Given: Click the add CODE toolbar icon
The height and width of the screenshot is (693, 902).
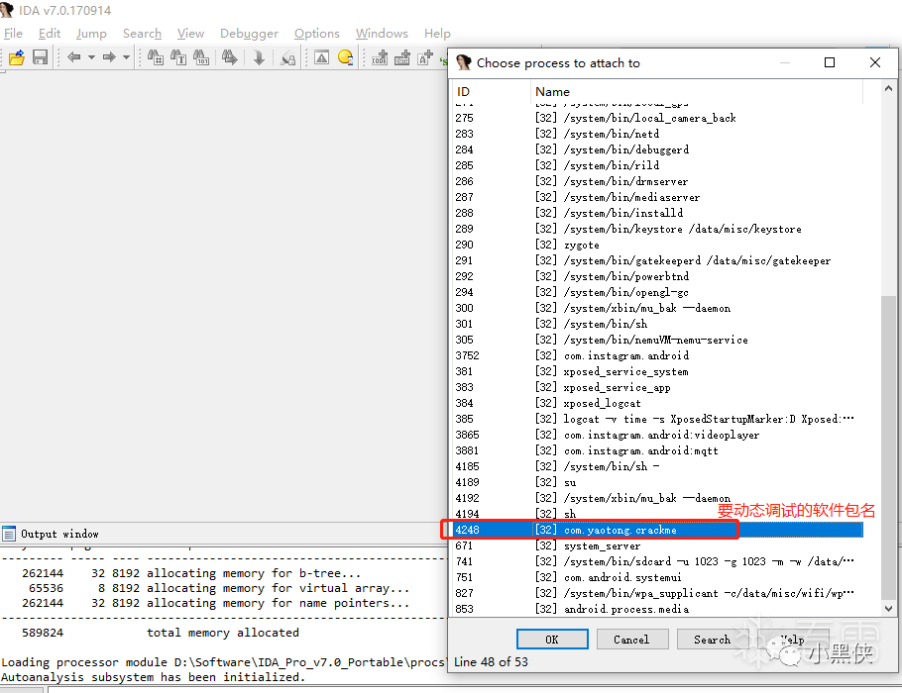Looking at the screenshot, I should (380, 57).
